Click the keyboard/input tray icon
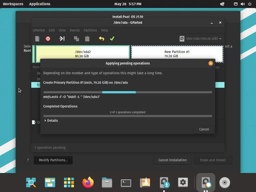The height and width of the screenshot is (192, 256). coord(235,4)
